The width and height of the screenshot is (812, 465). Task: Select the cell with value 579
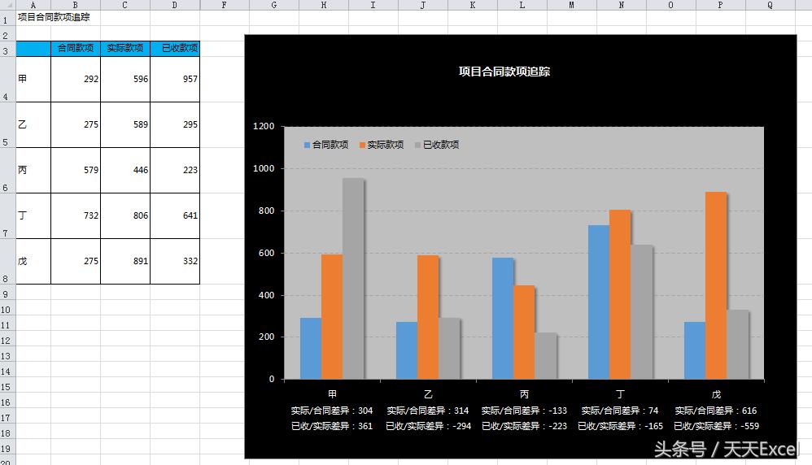(76, 170)
